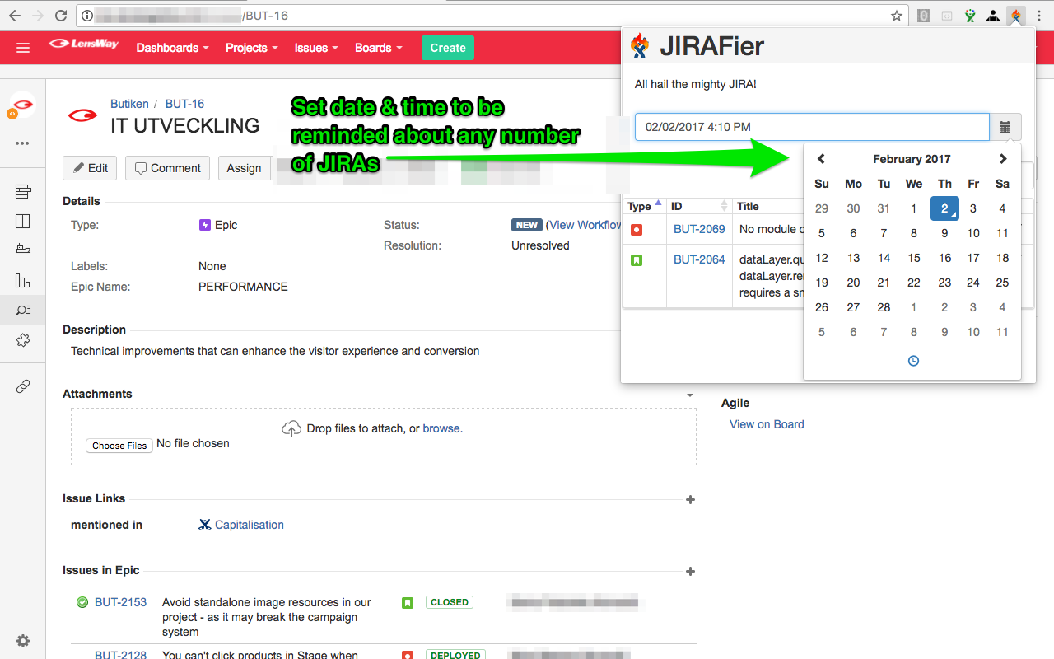Open the Jira hamburger sidebar menu
The image size is (1054, 659).
23,48
